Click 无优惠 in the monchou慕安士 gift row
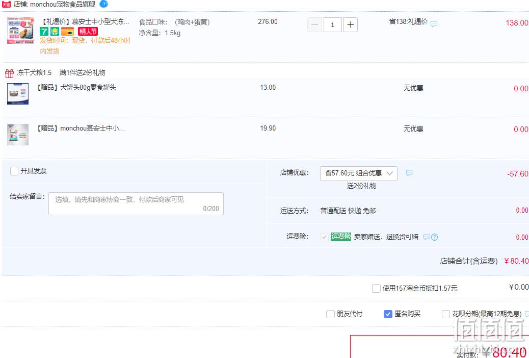Viewport: 529px width, 358px height. pyautogui.click(x=413, y=129)
